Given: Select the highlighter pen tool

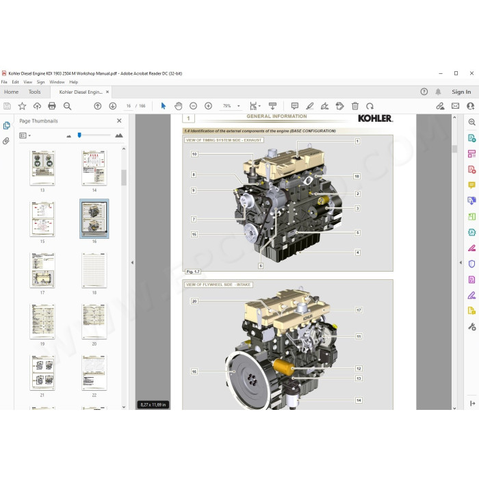Looking at the screenshot, I should point(310,106).
